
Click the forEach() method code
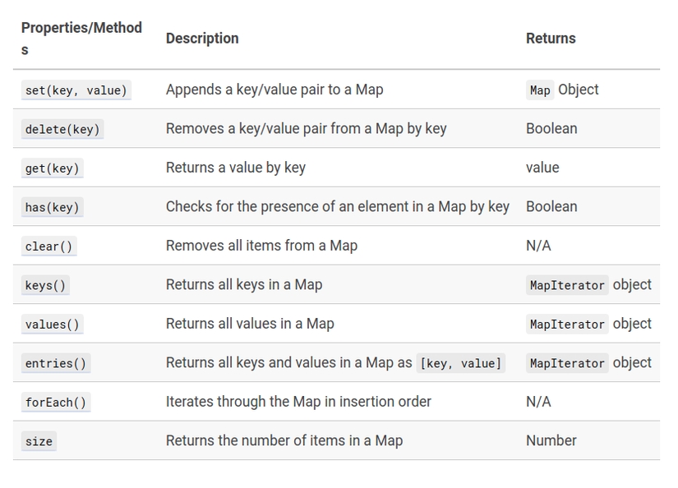point(55,403)
